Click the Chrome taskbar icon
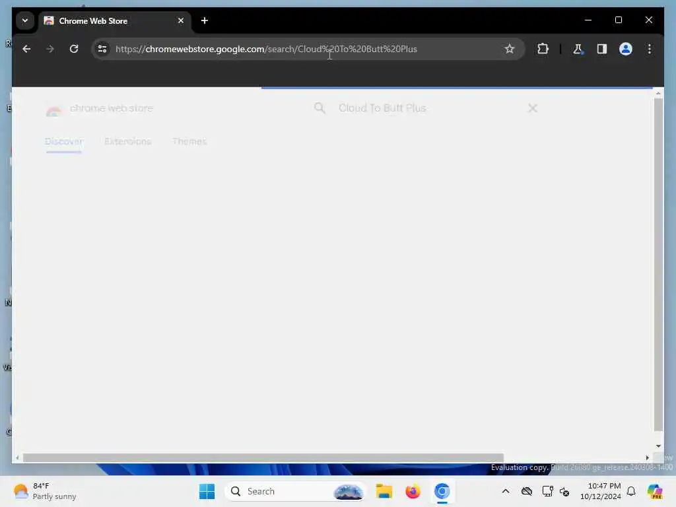The height and width of the screenshot is (507, 676). (442, 491)
